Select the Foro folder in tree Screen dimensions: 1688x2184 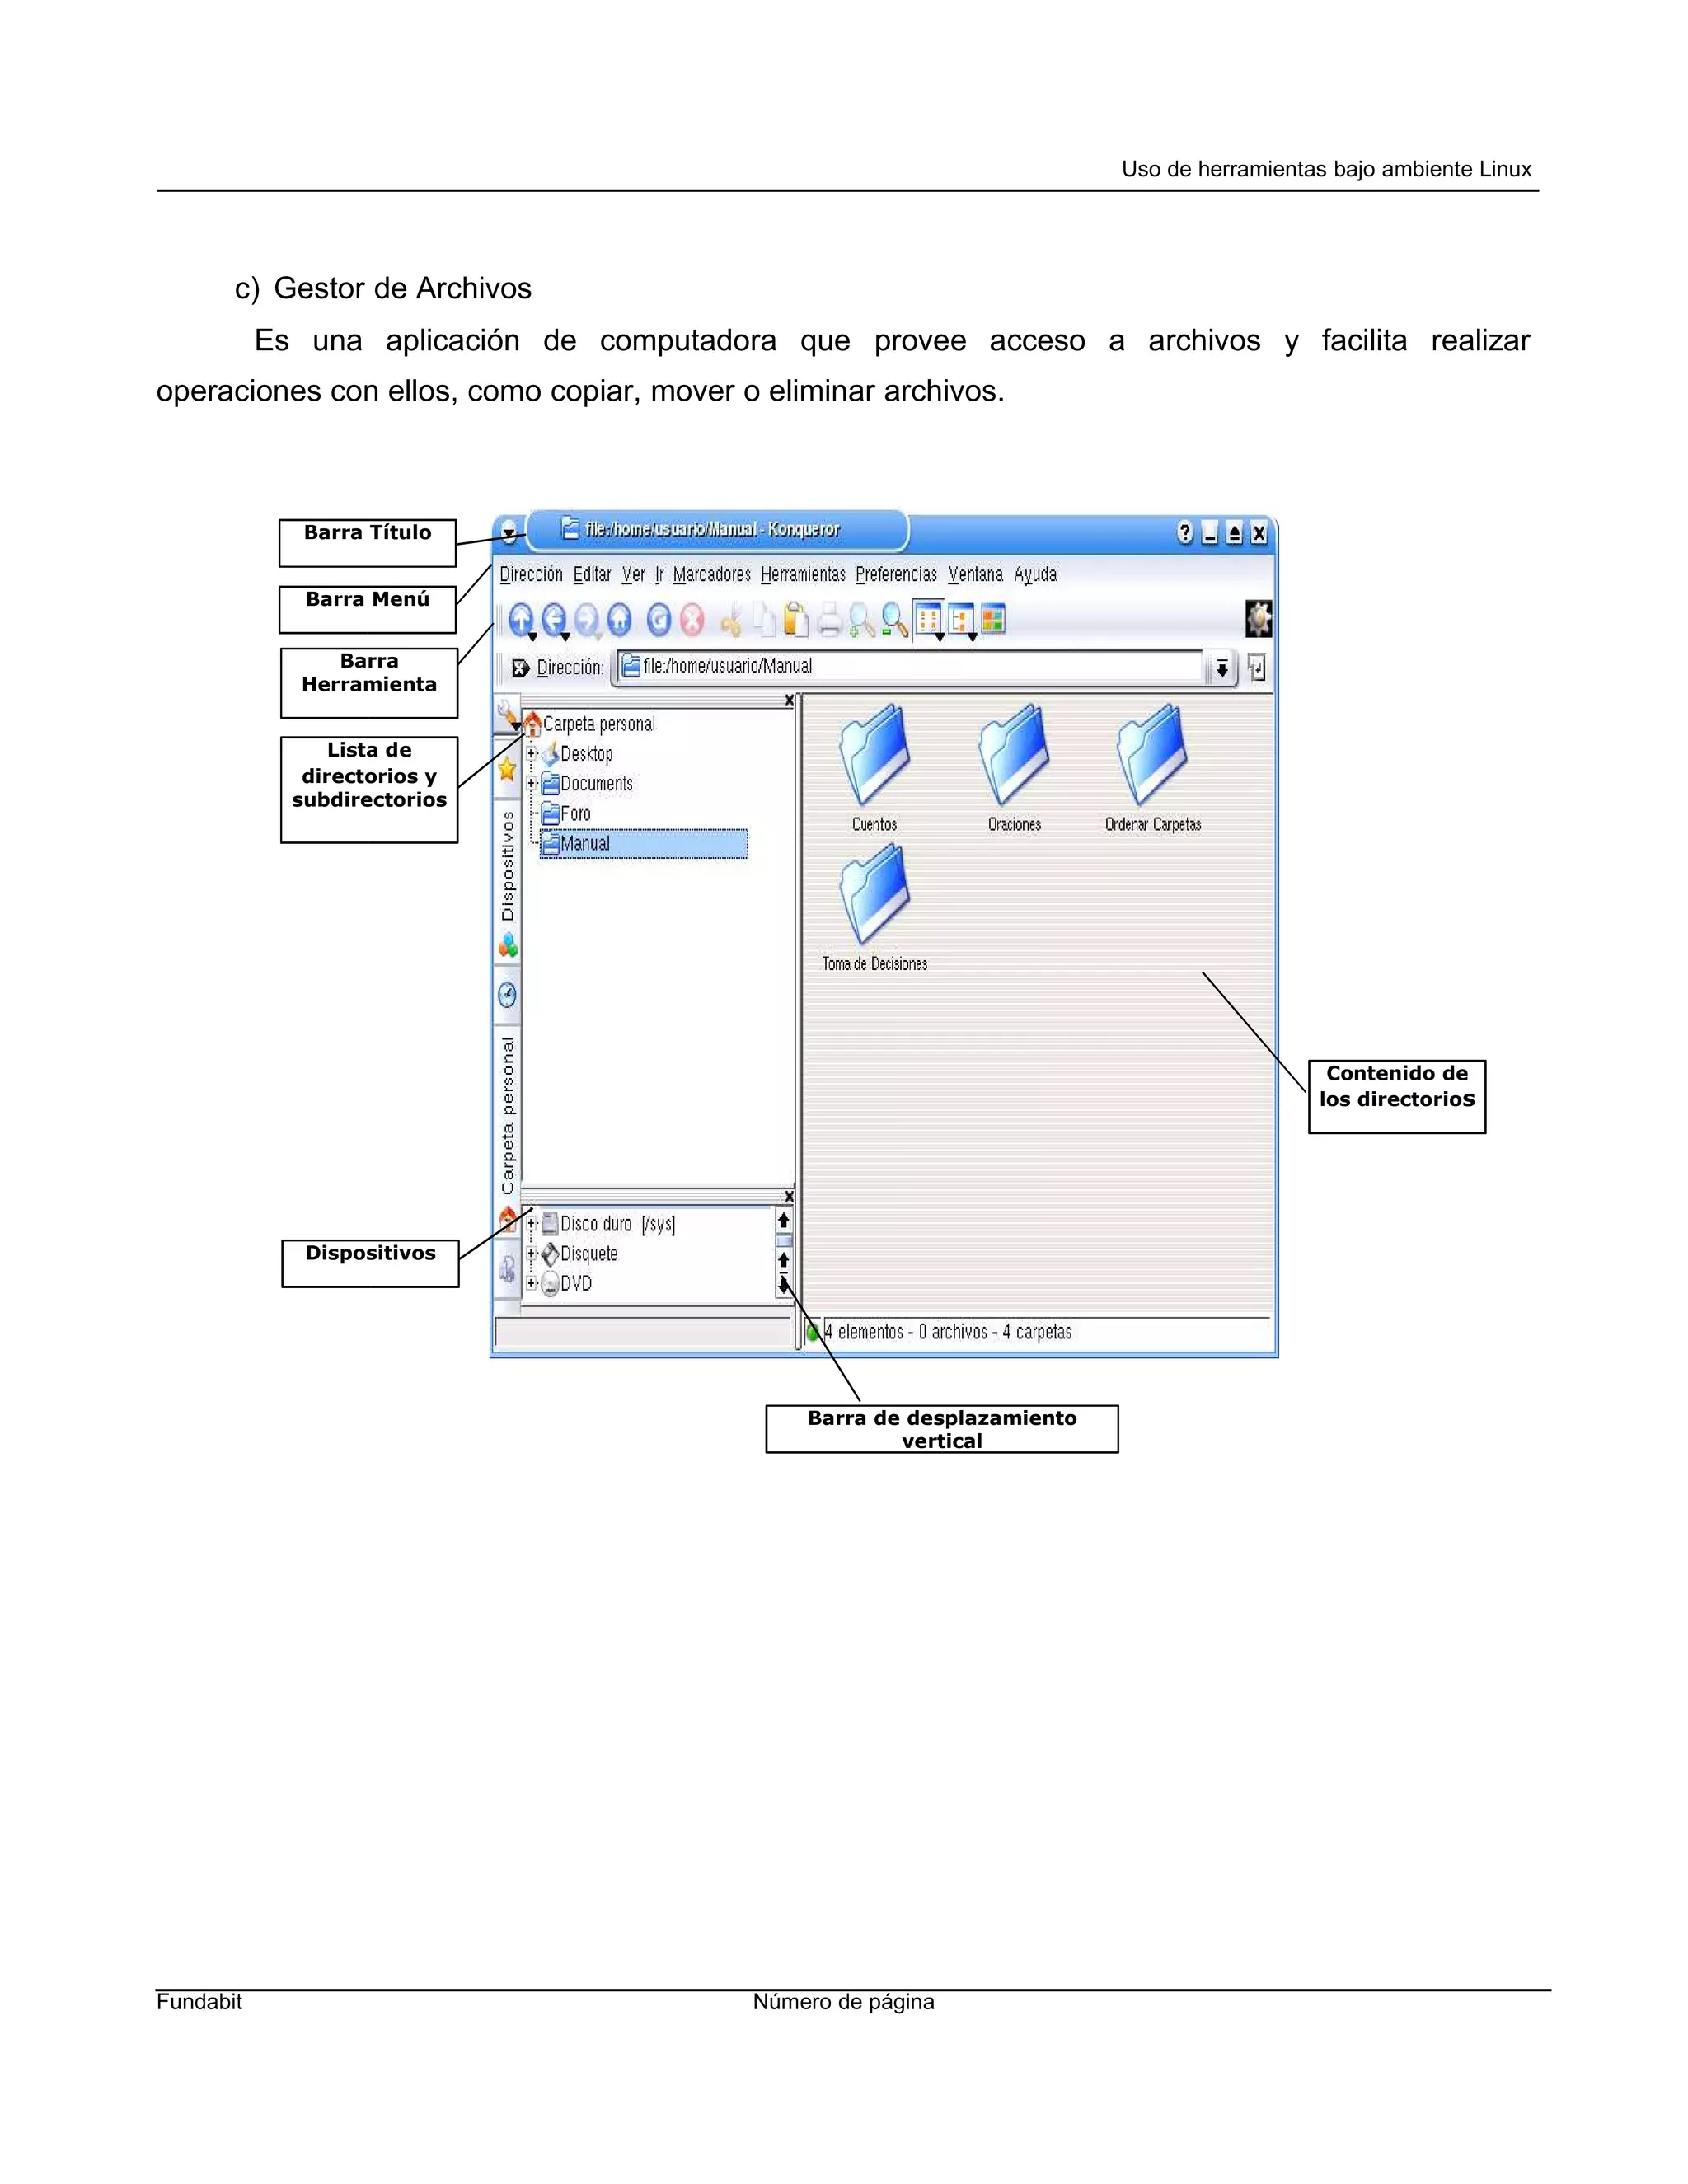(x=566, y=814)
